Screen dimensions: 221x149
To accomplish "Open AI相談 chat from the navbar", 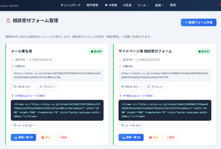I will pos(111,5).
